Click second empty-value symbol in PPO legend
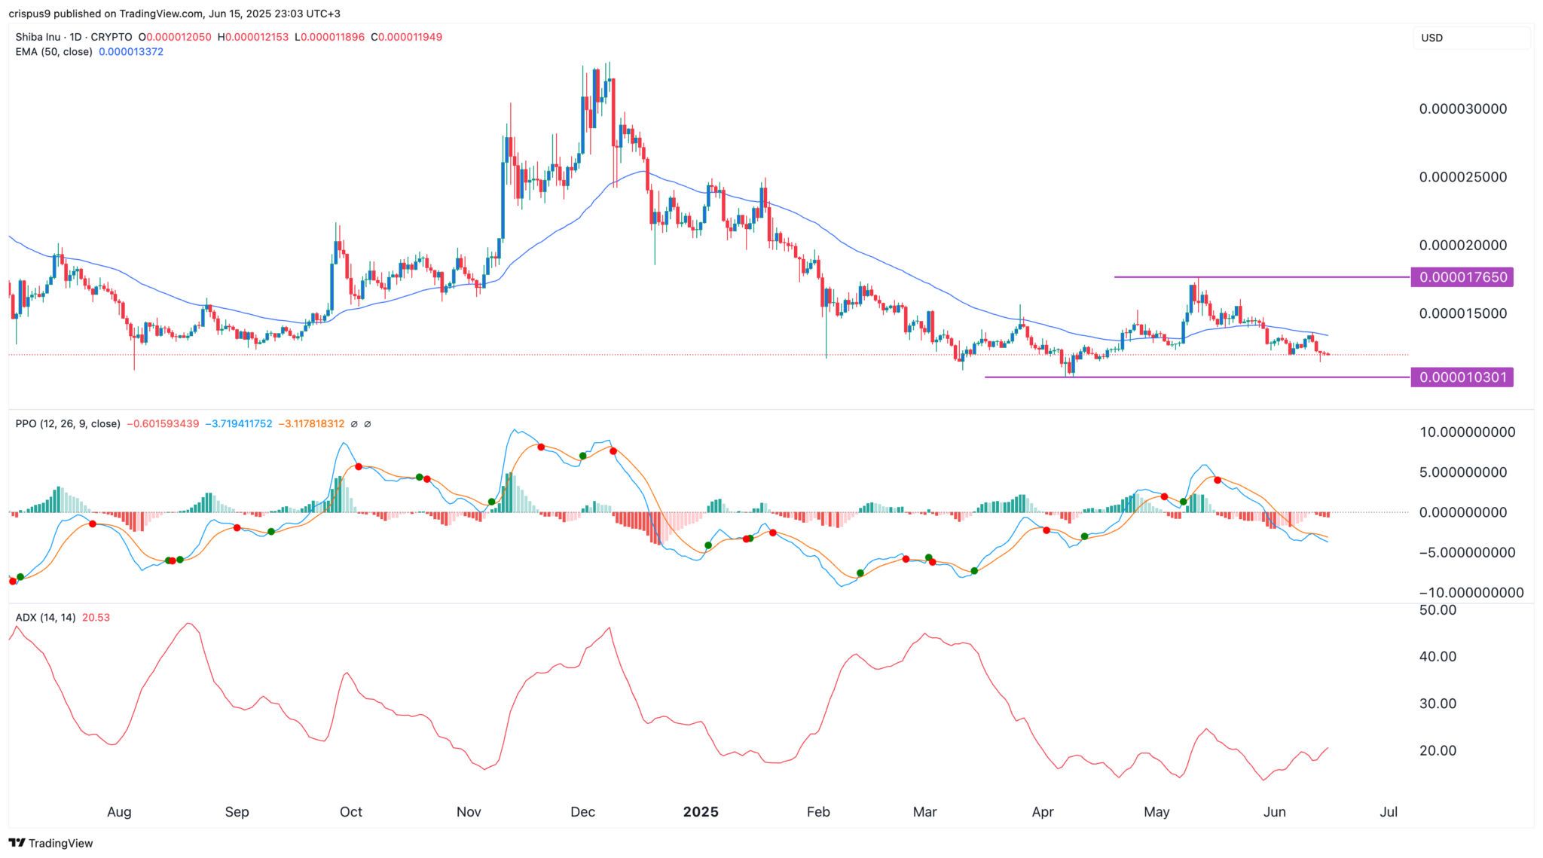The height and width of the screenshot is (858, 1543). [x=368, y=424]
